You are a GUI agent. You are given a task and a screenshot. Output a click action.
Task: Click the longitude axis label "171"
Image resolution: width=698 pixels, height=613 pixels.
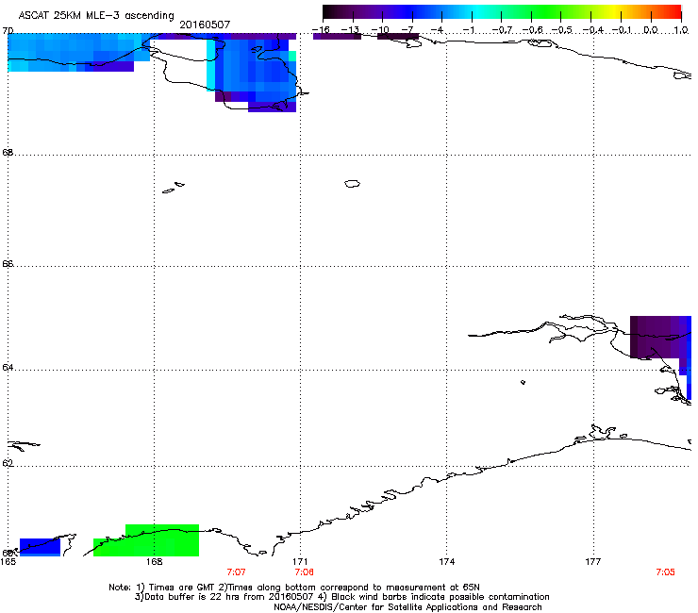pyautogui.click(x=300, y=562)
